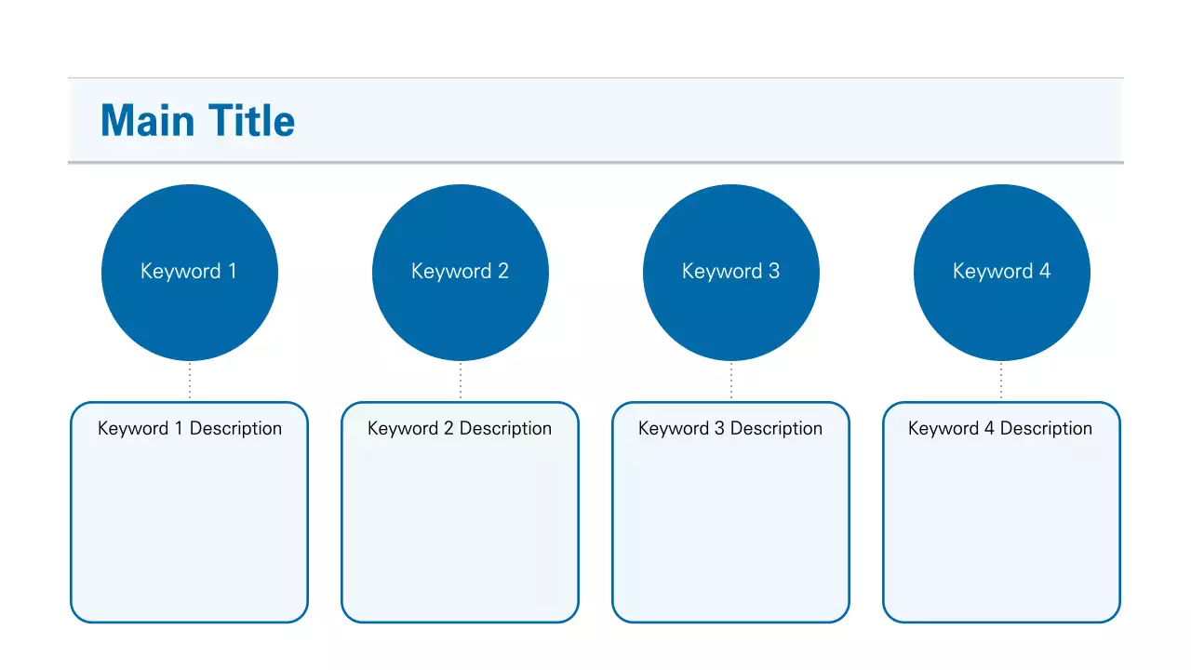Click the "Main Title" heading text
This screenshot has height=670, width=1191.
197,121
